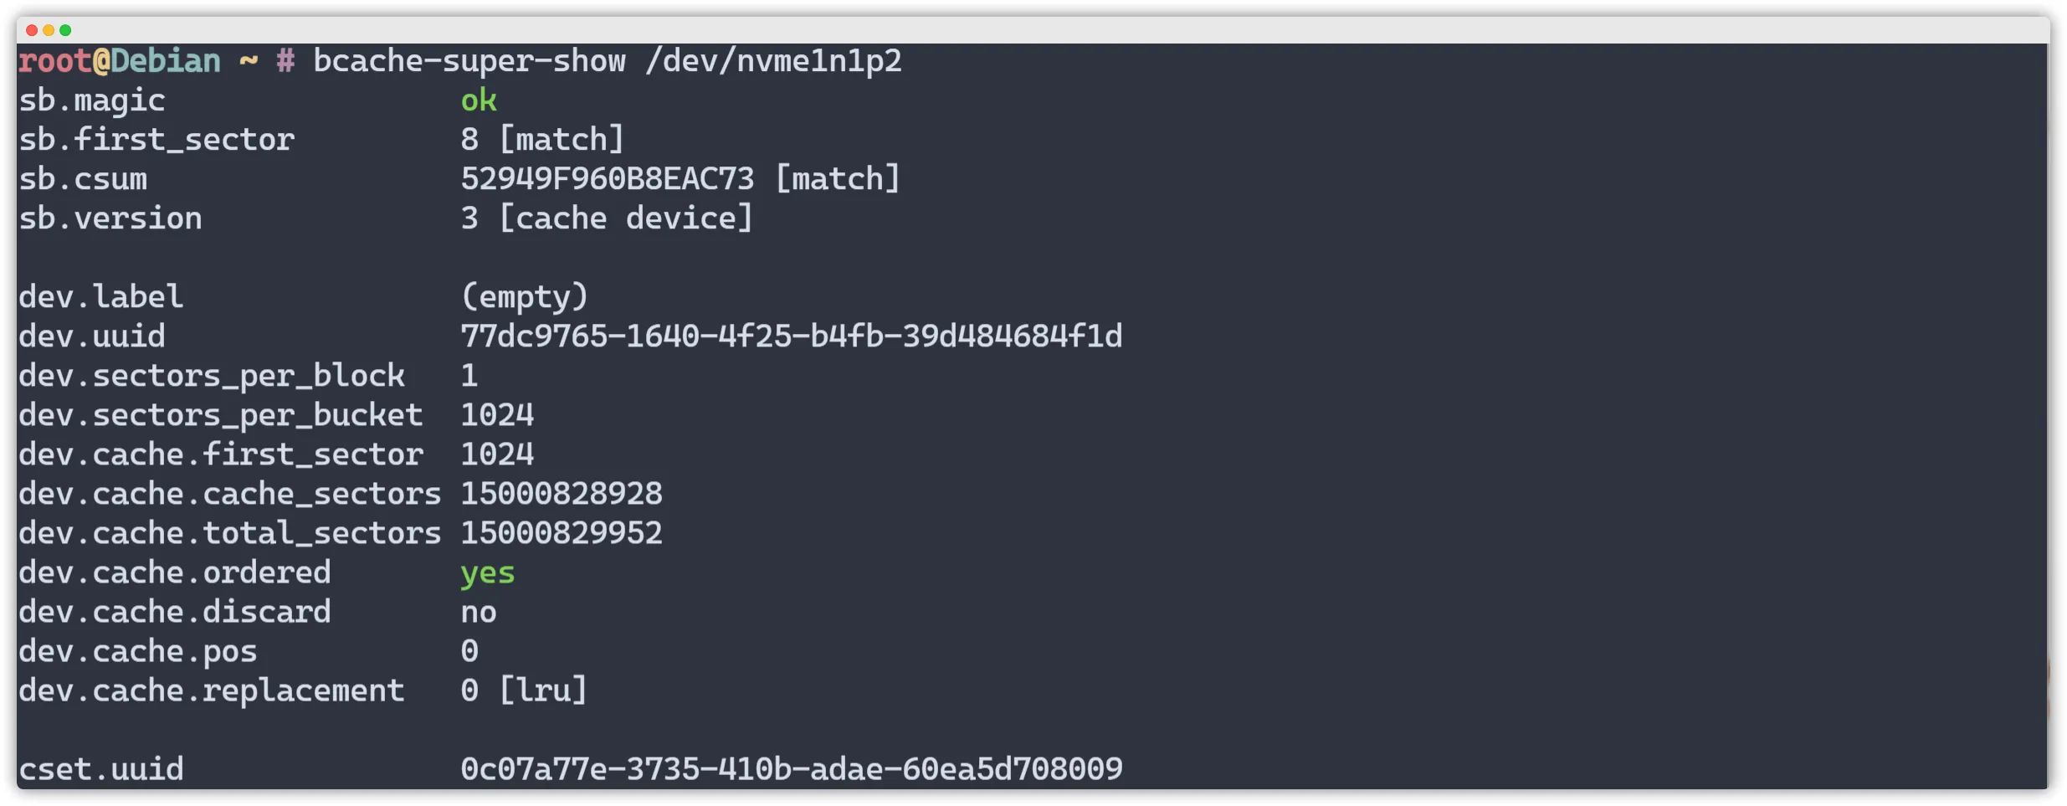Click the dev.sectors_per_bucket label
Viewport: 2067px width, 806px height.
(221, 415)
